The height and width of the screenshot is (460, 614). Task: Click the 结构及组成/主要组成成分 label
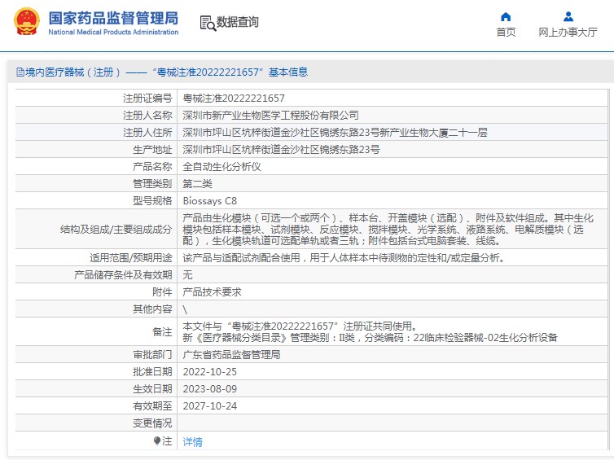point(116,230)
